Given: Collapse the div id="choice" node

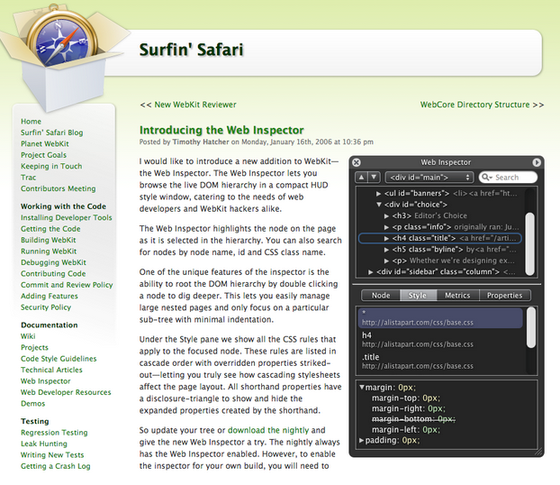Looking at the screenshot, I should 379,205.
